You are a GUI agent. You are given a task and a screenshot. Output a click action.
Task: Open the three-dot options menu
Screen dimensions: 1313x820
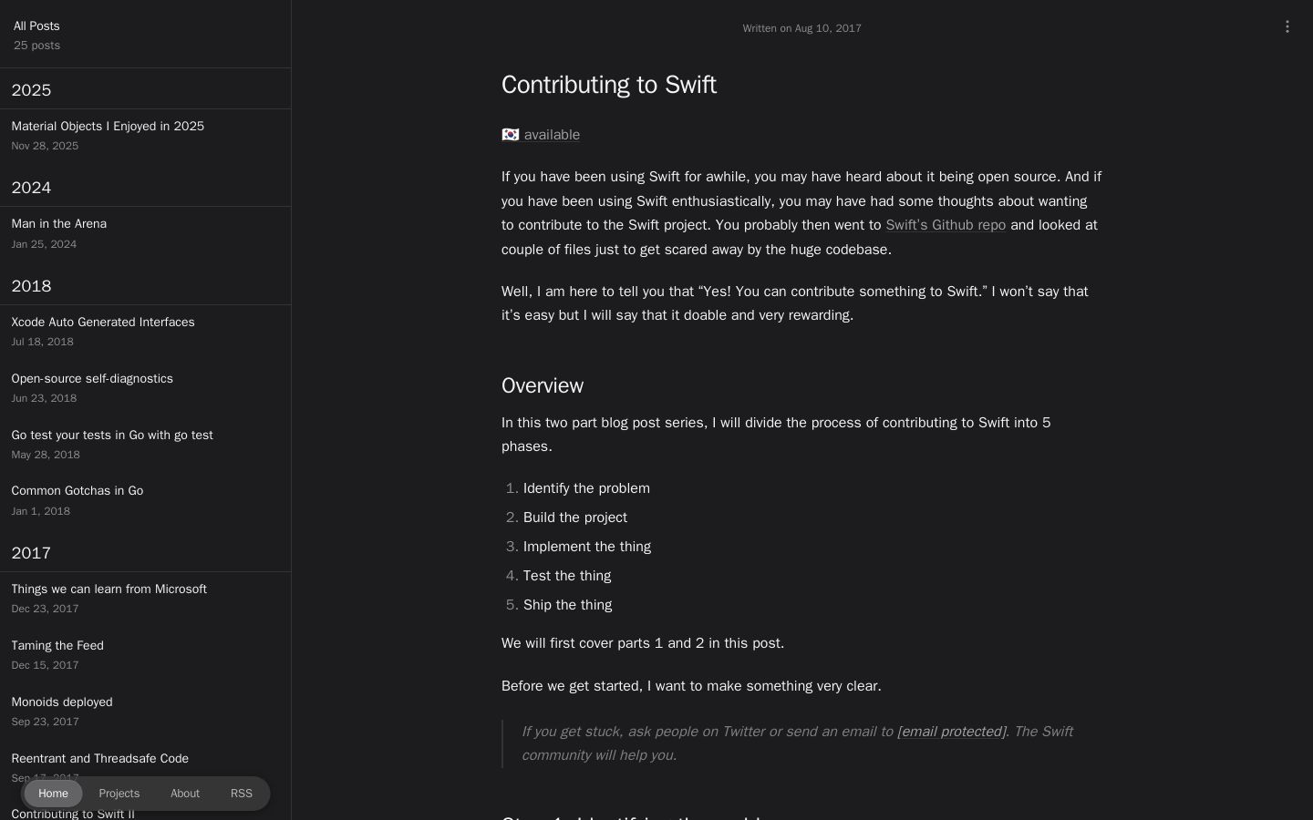click(x=1287, y=27)
